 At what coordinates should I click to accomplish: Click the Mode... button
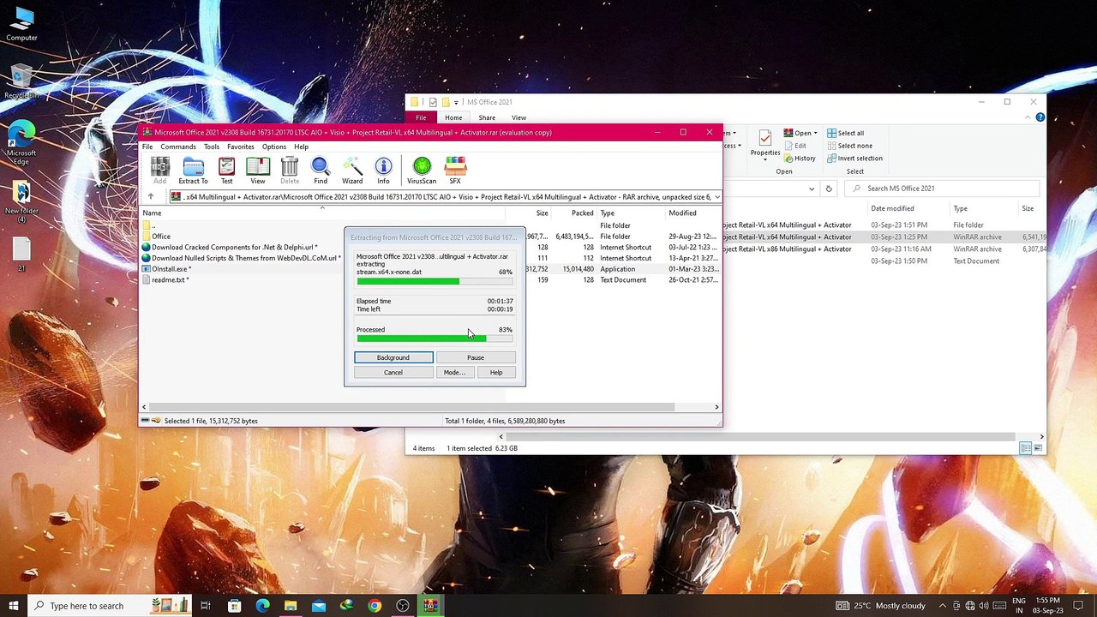click(x=454, y=373)
